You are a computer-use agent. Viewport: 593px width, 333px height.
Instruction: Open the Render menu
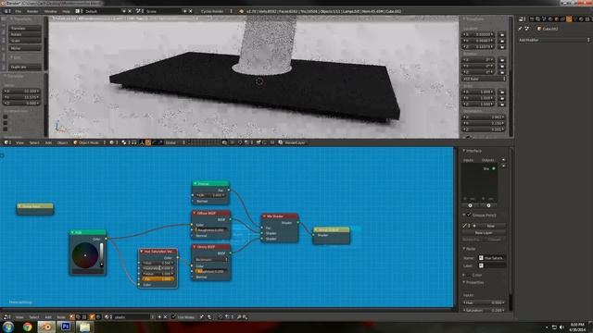tap(32, 11)
